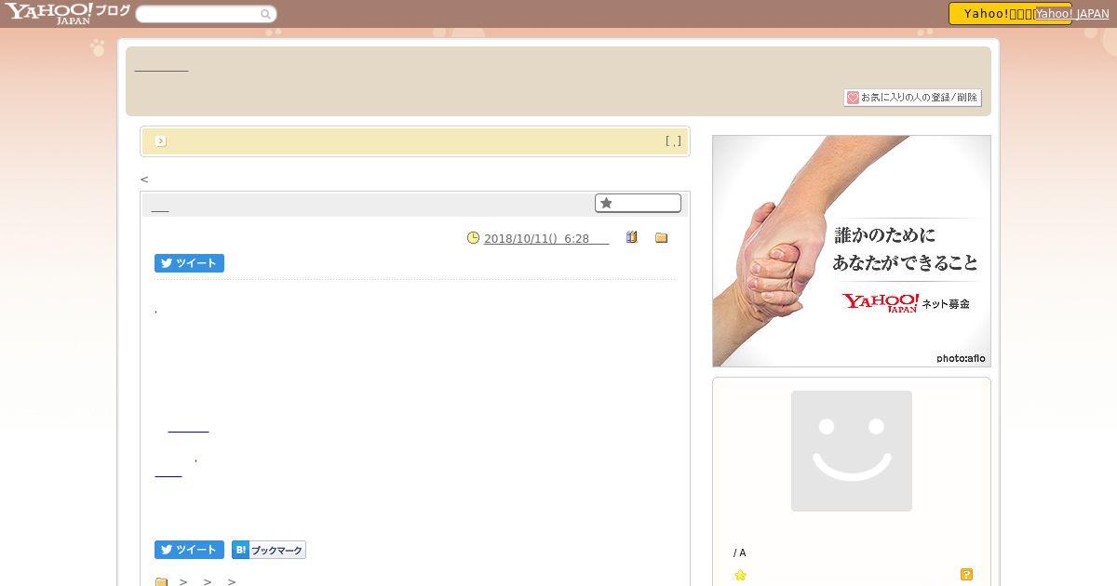Click the folder icon at post bottom
Viewport: 1117px width, 586px height.
pos(161,582)
